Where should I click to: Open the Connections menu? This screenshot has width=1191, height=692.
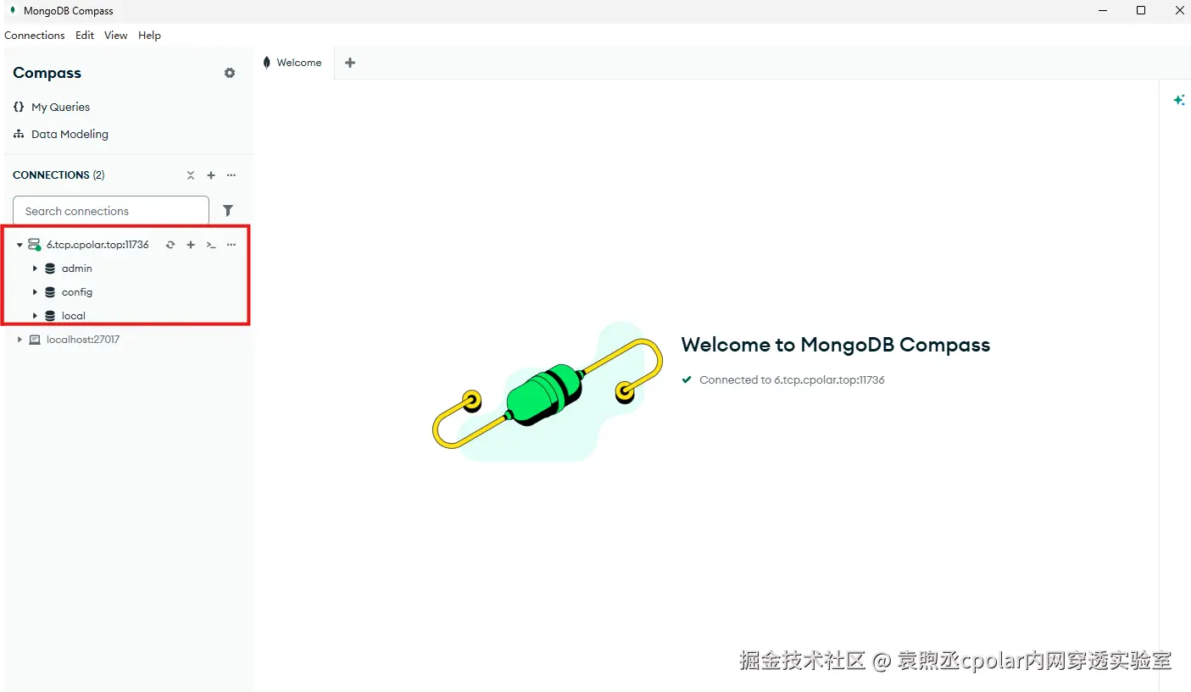[35, 36]
